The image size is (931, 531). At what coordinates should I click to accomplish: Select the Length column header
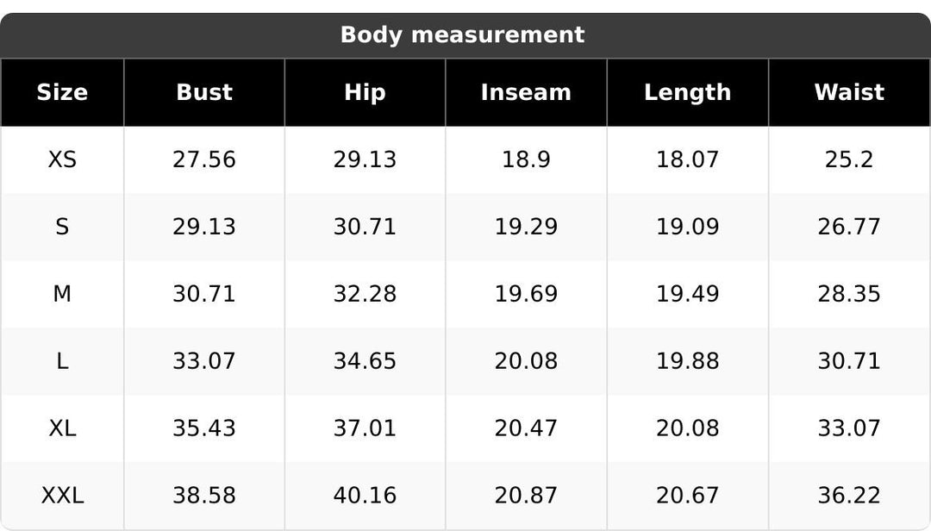point(688,92)
